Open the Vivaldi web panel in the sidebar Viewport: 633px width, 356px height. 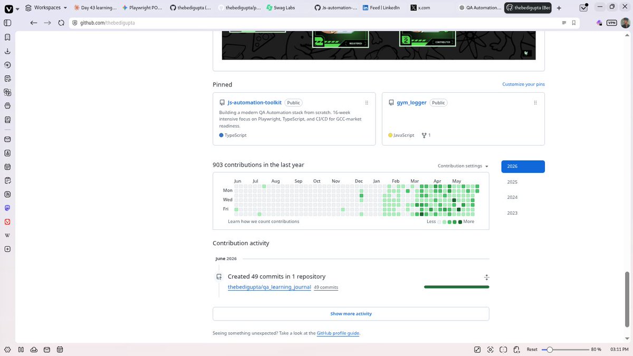click(7, 222)
